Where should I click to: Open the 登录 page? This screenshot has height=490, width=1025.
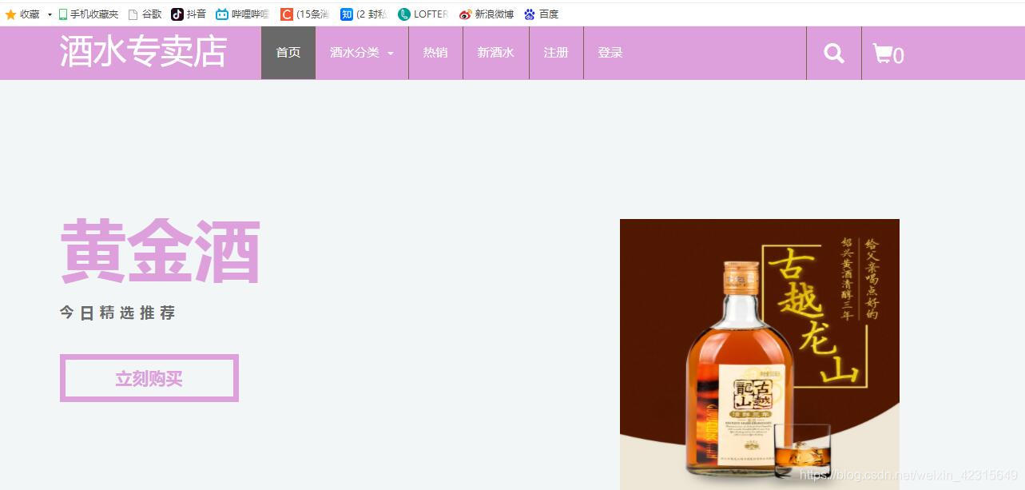[610, 53]
